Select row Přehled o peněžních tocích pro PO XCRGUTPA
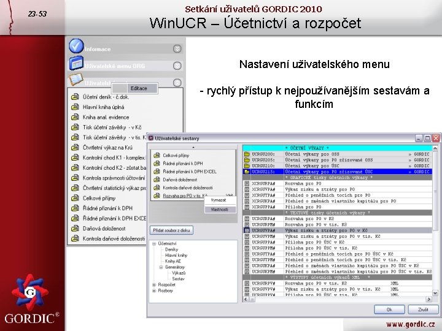442x331 pixels. [x=338, y=195]
